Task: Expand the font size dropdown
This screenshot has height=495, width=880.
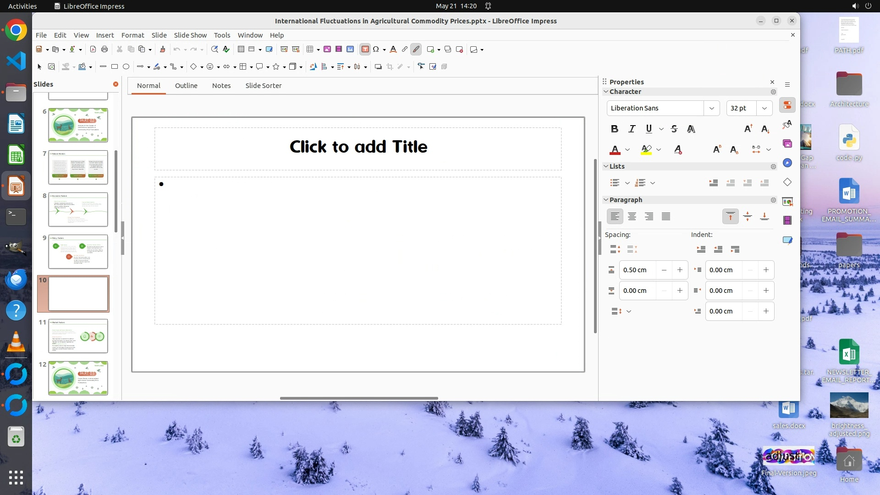Action: coord(764,108)
